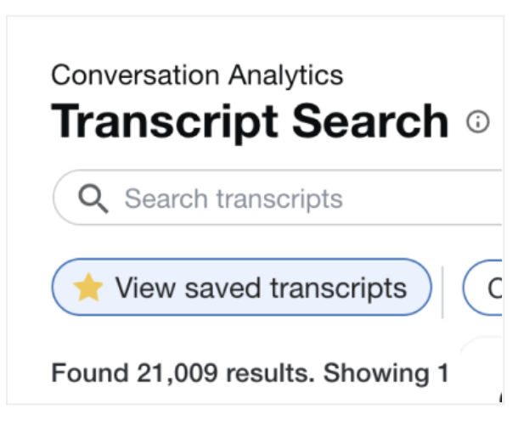Click the word 'Search' in the main heading
This screenshot has width=518, height=431.
370,121
